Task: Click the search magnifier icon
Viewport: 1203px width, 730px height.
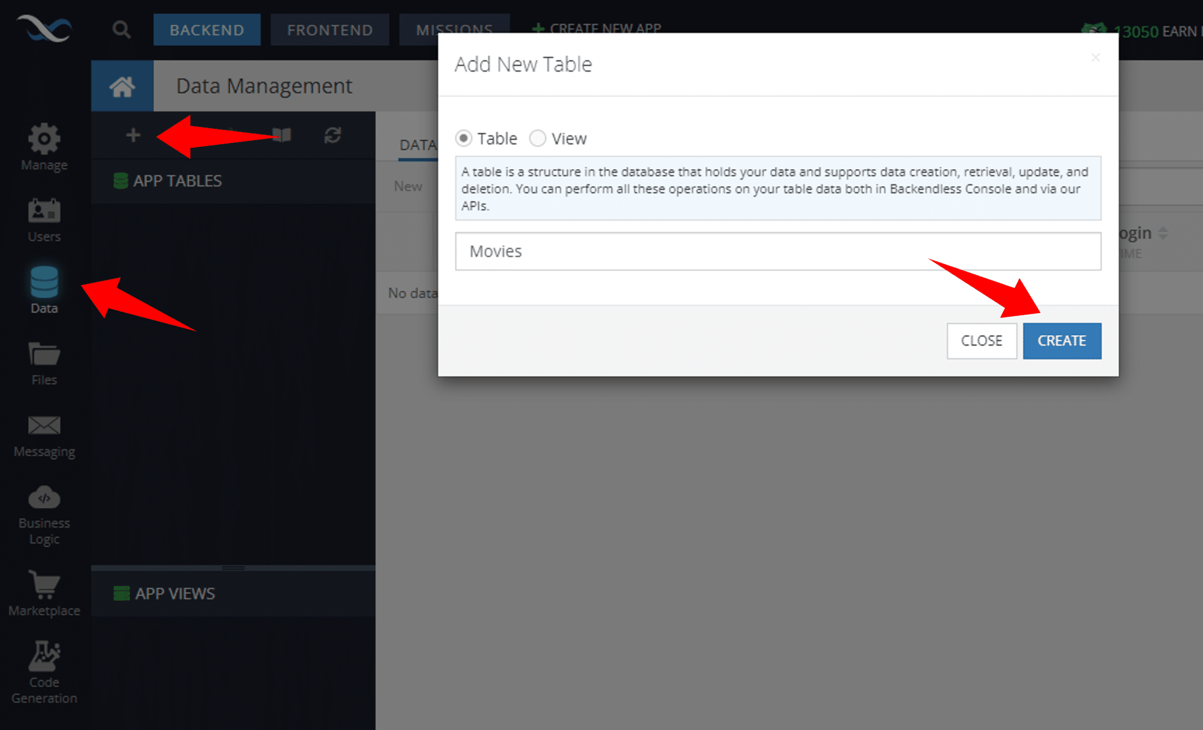Action: click(x=122, y=29)
